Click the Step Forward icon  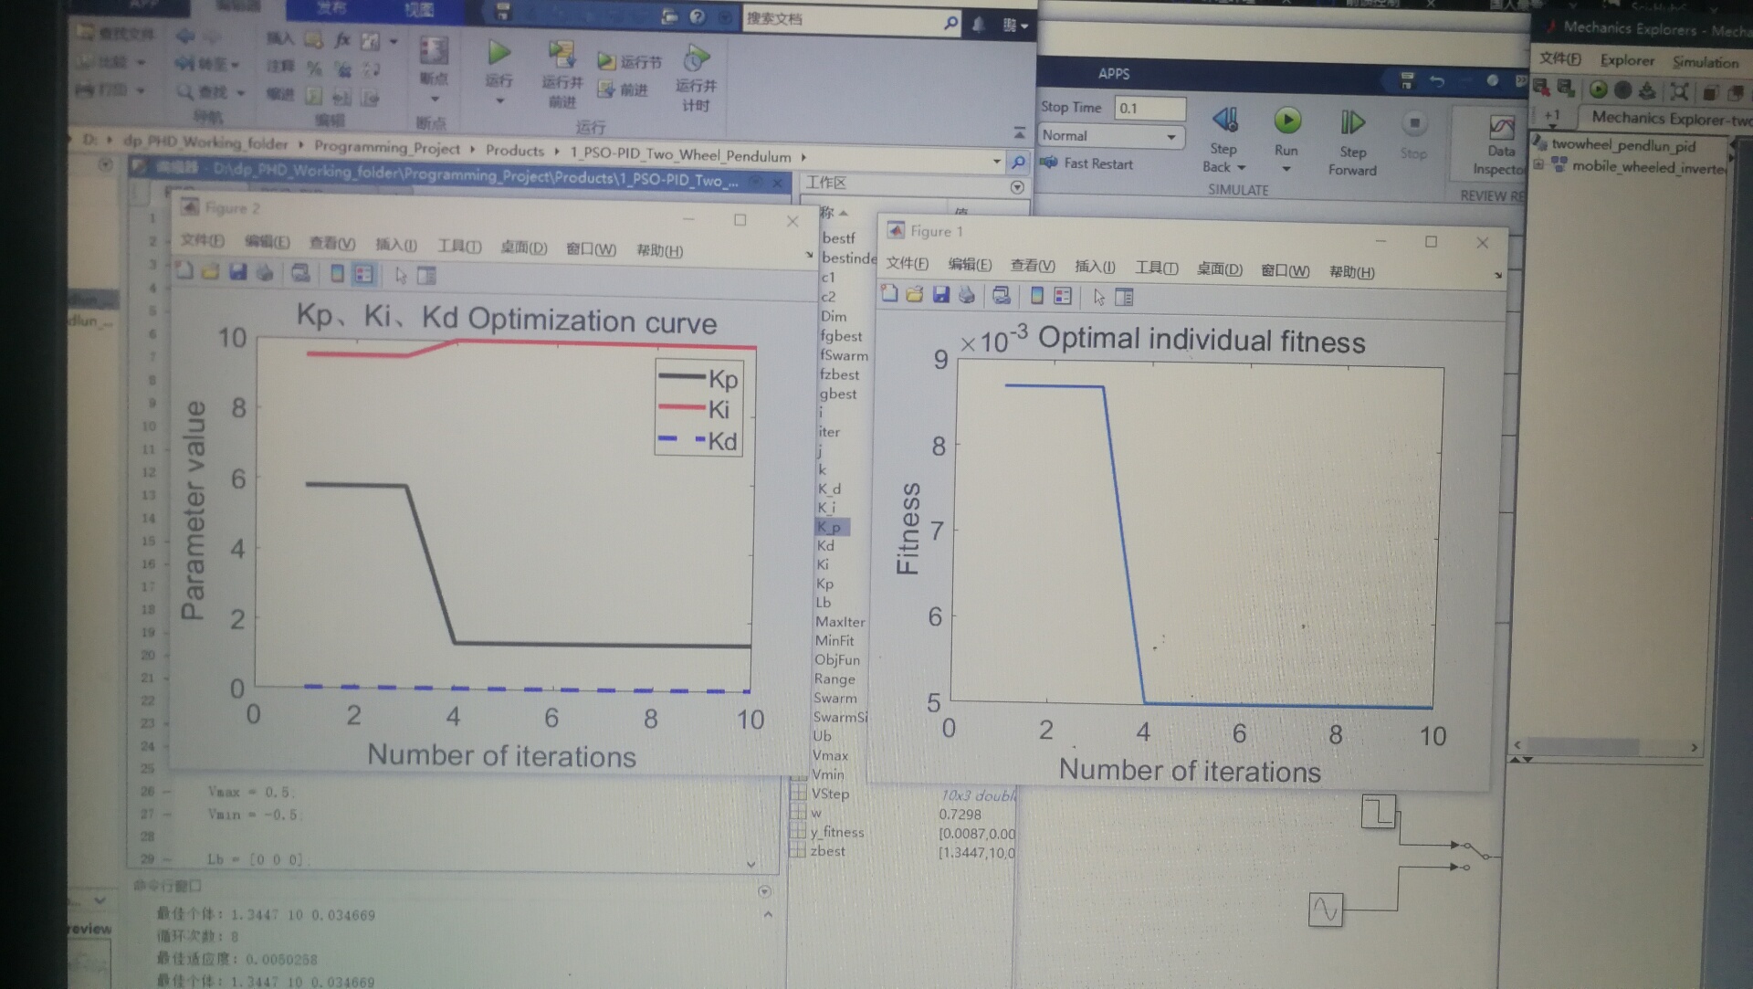[1352, 122]
